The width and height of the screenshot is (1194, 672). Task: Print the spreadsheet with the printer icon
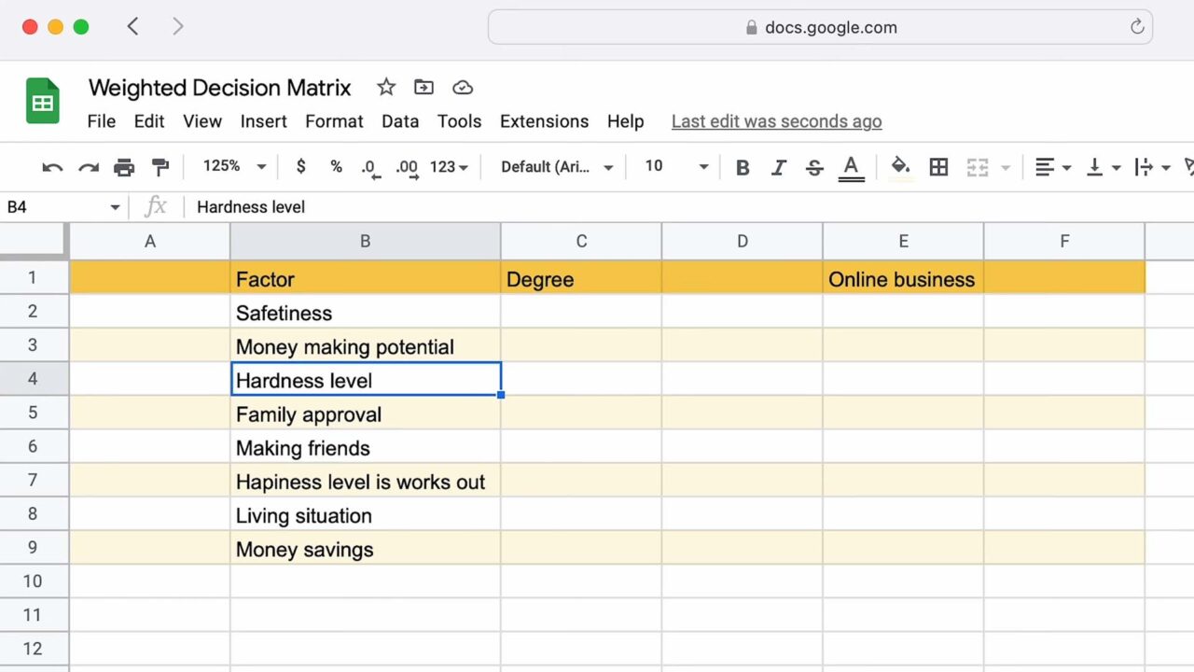coord(124,167)
